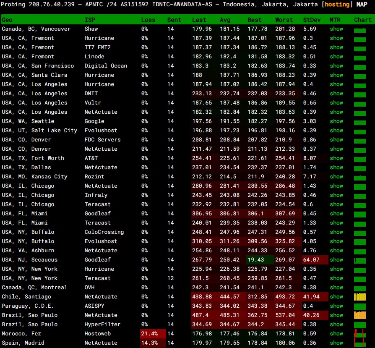Show MTR for Secaucus Goodleaf row
This screenshot has height=348, width=375.
click(x=336, y=260)
